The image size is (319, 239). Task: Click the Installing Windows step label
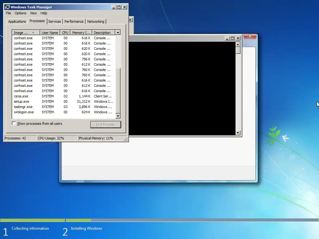87,228
